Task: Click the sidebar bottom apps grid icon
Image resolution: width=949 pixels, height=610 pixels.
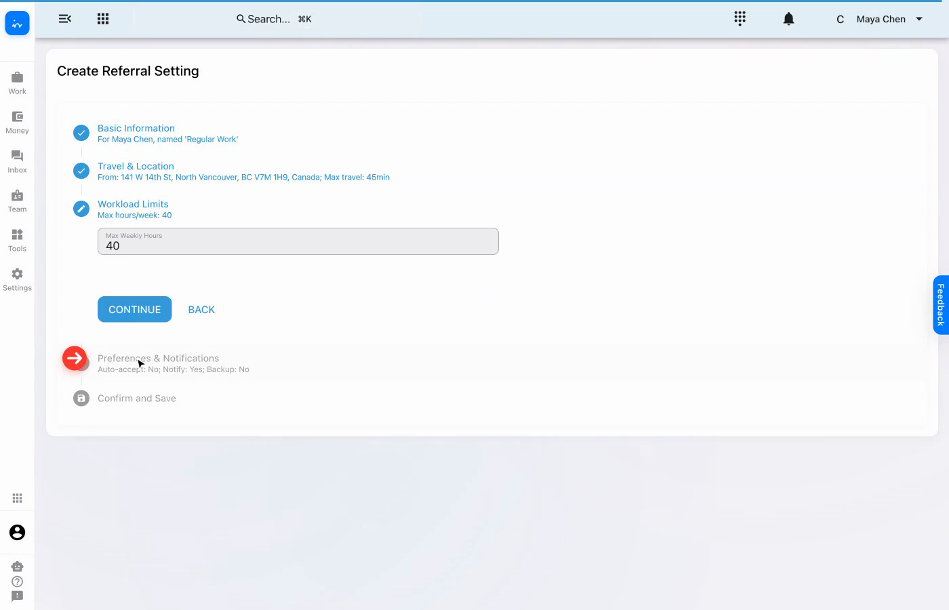Action: click(17, 498)
